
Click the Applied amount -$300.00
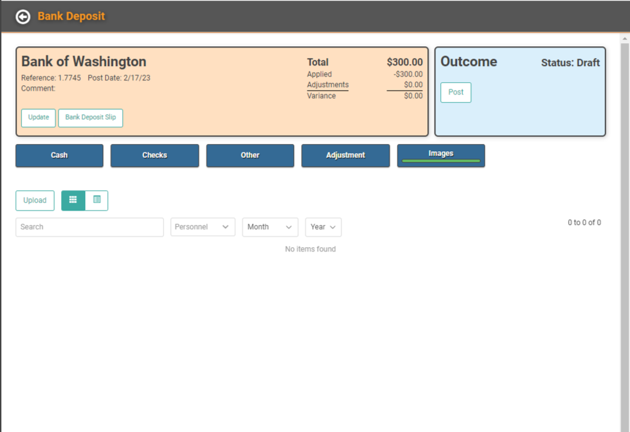pyautogui.click(x=408, y=74)
